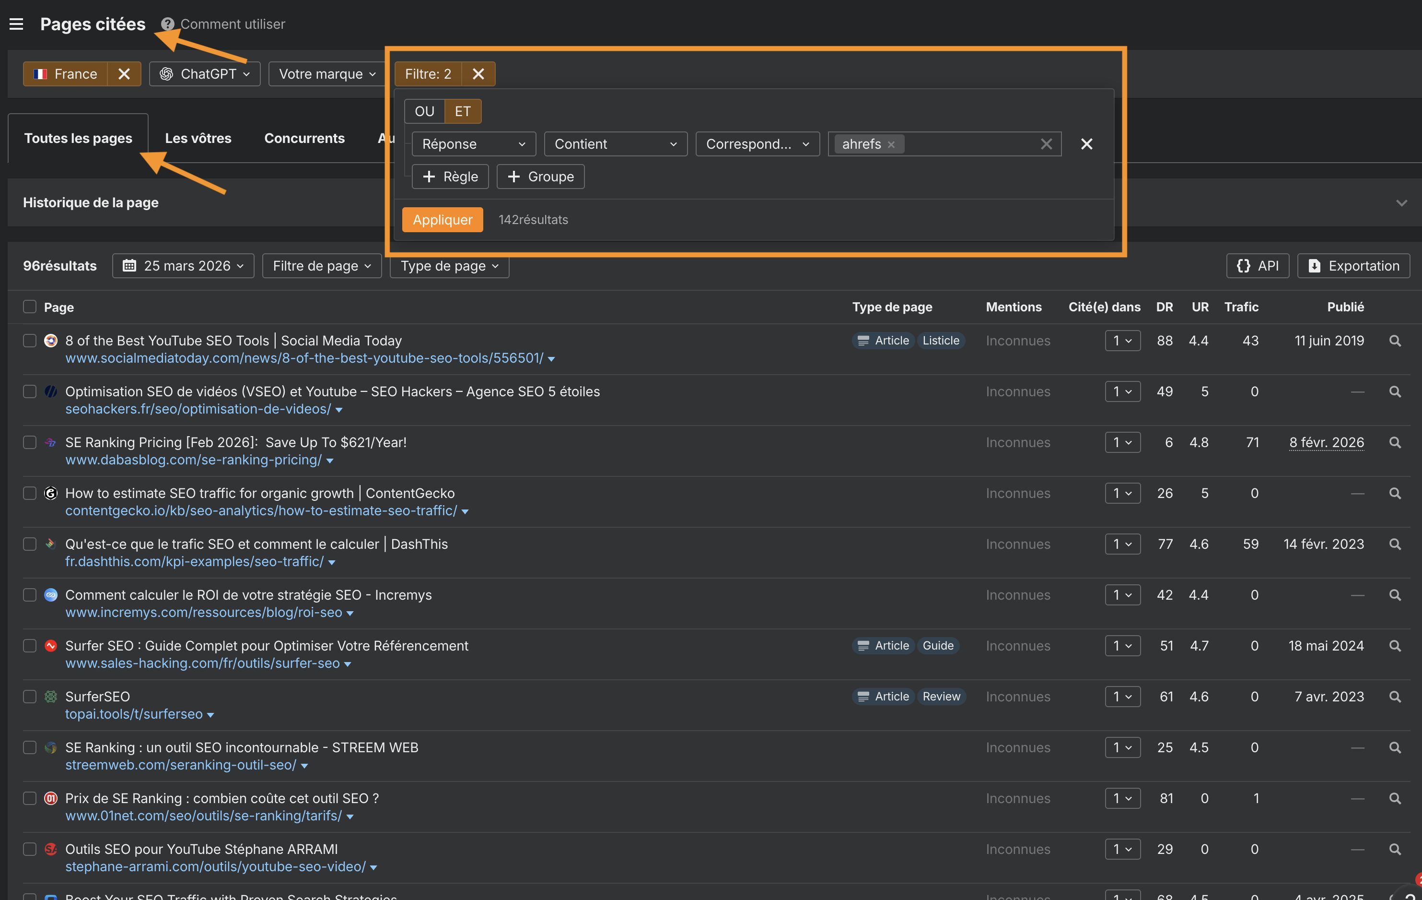Open the hamburger navigation menu

(16, 24)
